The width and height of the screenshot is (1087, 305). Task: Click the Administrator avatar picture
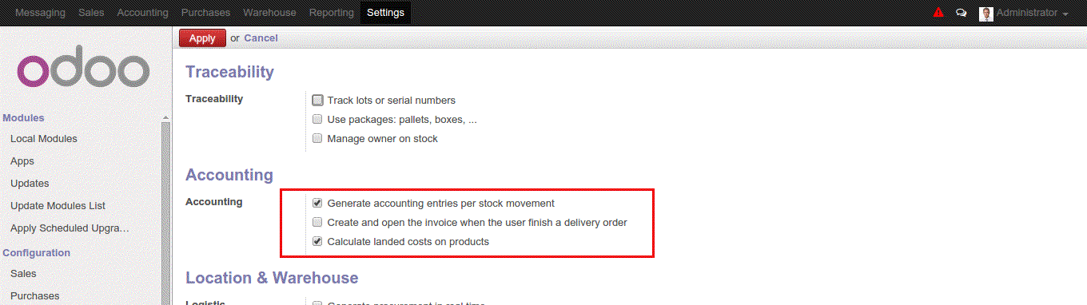pyautogui.click(x=986, y=14)
